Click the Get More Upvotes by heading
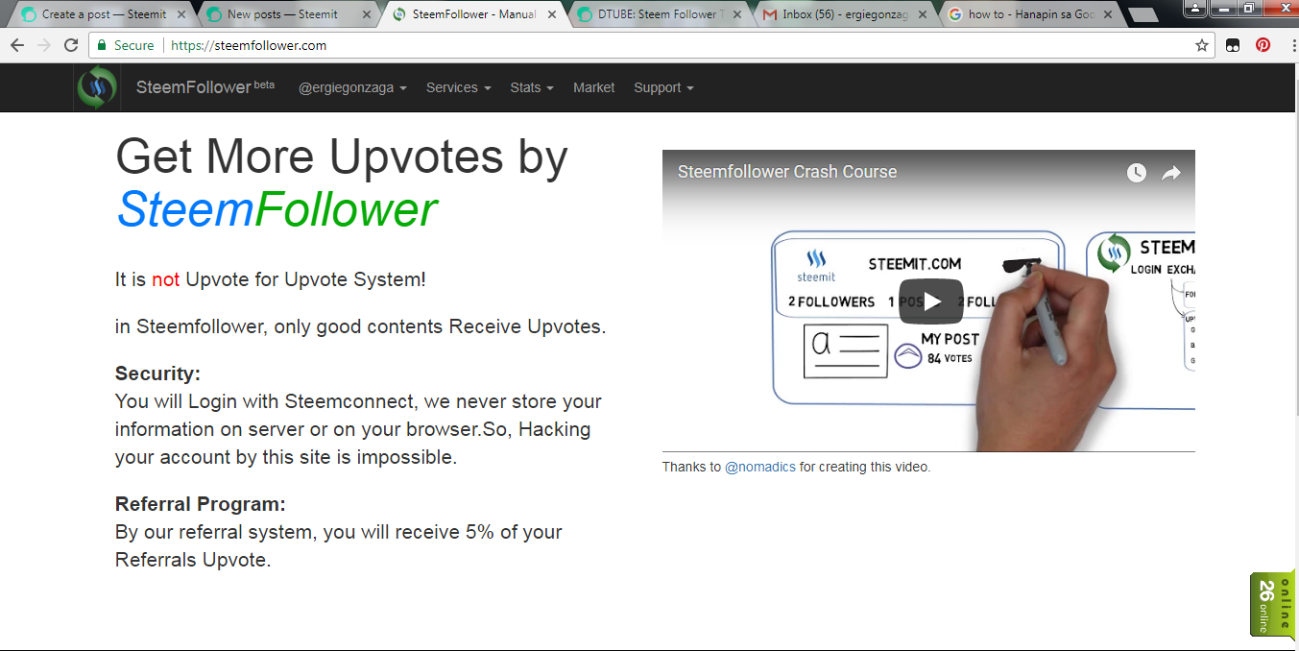Image resolution: width=1299 pixels, height=651 pixels. pyautogui.click(x=342, y=157)
